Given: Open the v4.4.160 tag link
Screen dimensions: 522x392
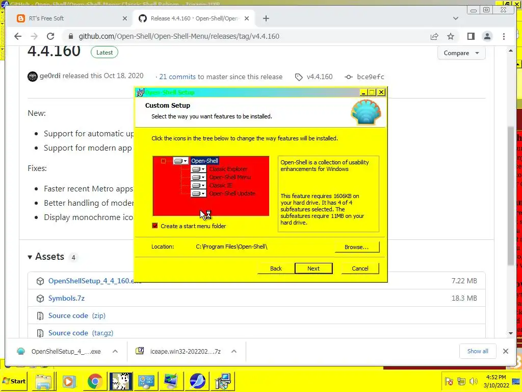Looking at the screenshot, I should [314, 77].
